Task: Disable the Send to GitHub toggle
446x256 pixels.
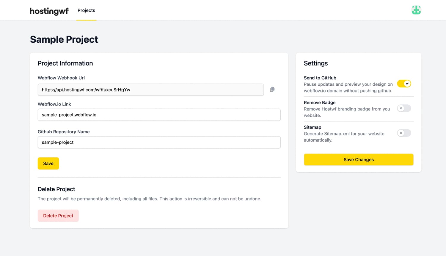Action: pos(404,84)
